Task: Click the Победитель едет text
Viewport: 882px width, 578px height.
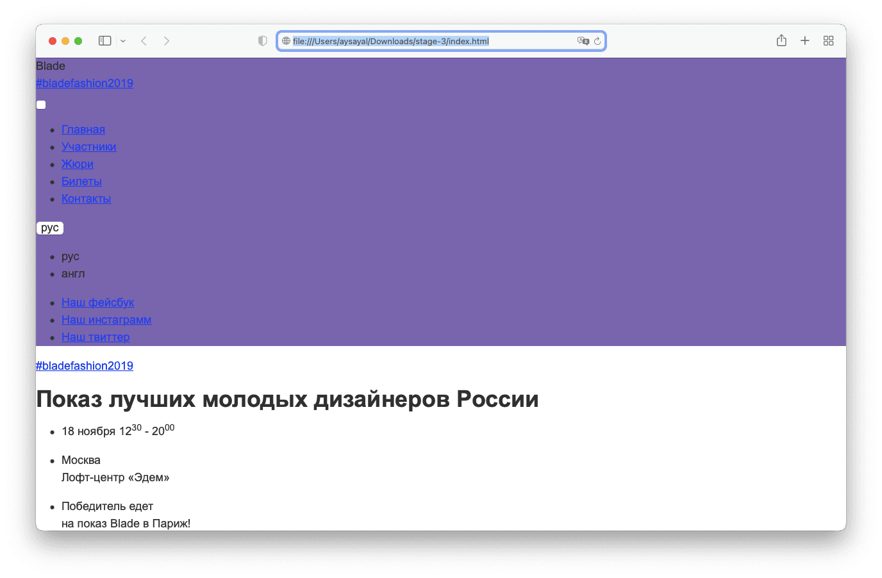Action: coord(107,506)
